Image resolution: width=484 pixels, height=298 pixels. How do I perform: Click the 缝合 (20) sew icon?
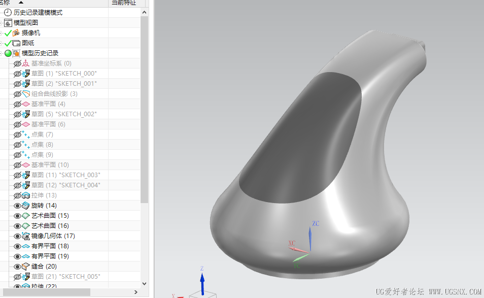pyautogui.click(x=26, y=266)
